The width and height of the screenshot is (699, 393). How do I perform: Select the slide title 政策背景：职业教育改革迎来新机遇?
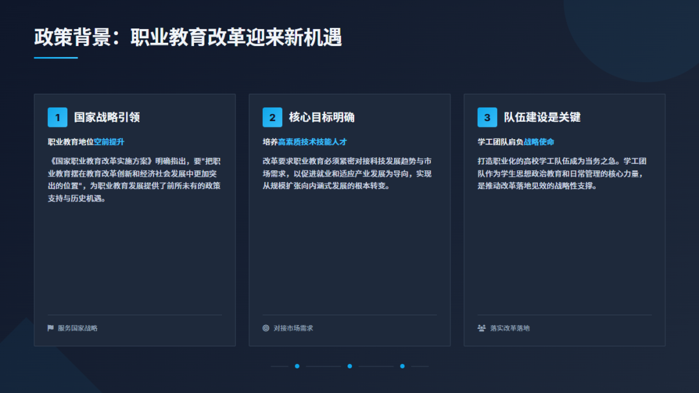(x=189, y=38)
